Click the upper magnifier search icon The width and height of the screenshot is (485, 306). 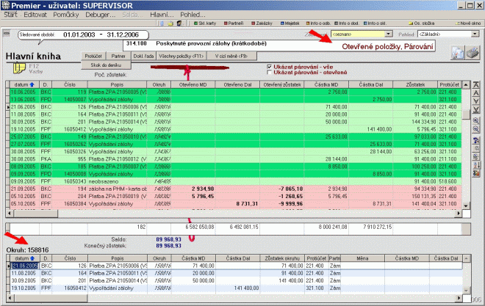pyautogui.click(x=476, y=121)
